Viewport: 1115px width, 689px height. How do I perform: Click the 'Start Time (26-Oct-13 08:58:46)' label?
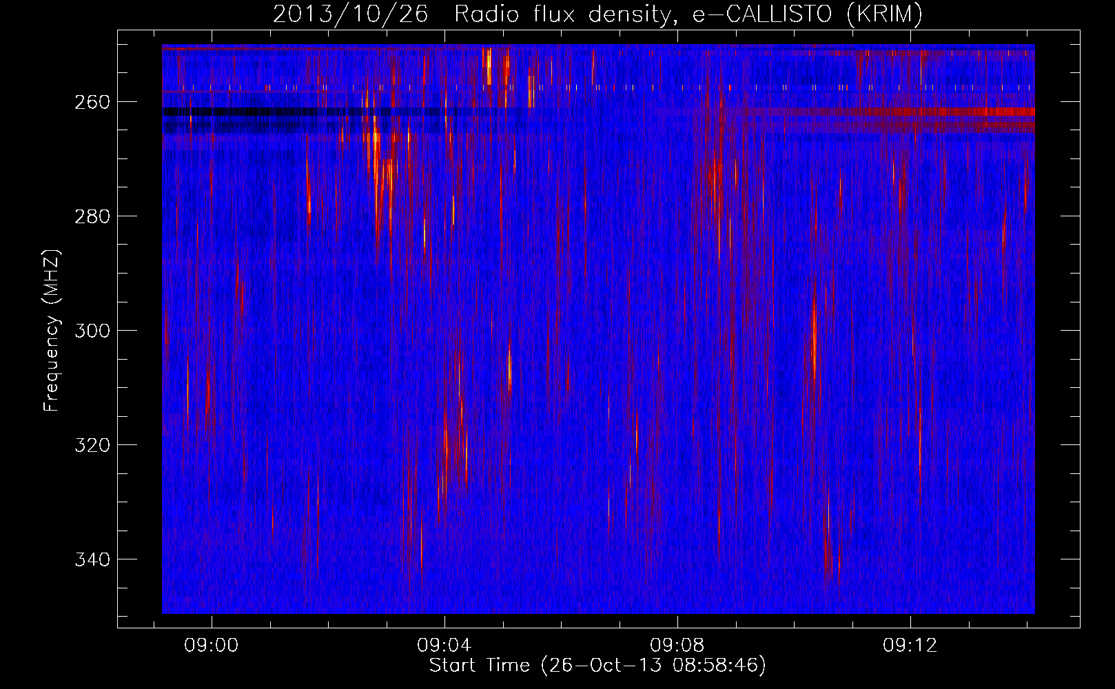pyautogui.click(x=597, y=666)
